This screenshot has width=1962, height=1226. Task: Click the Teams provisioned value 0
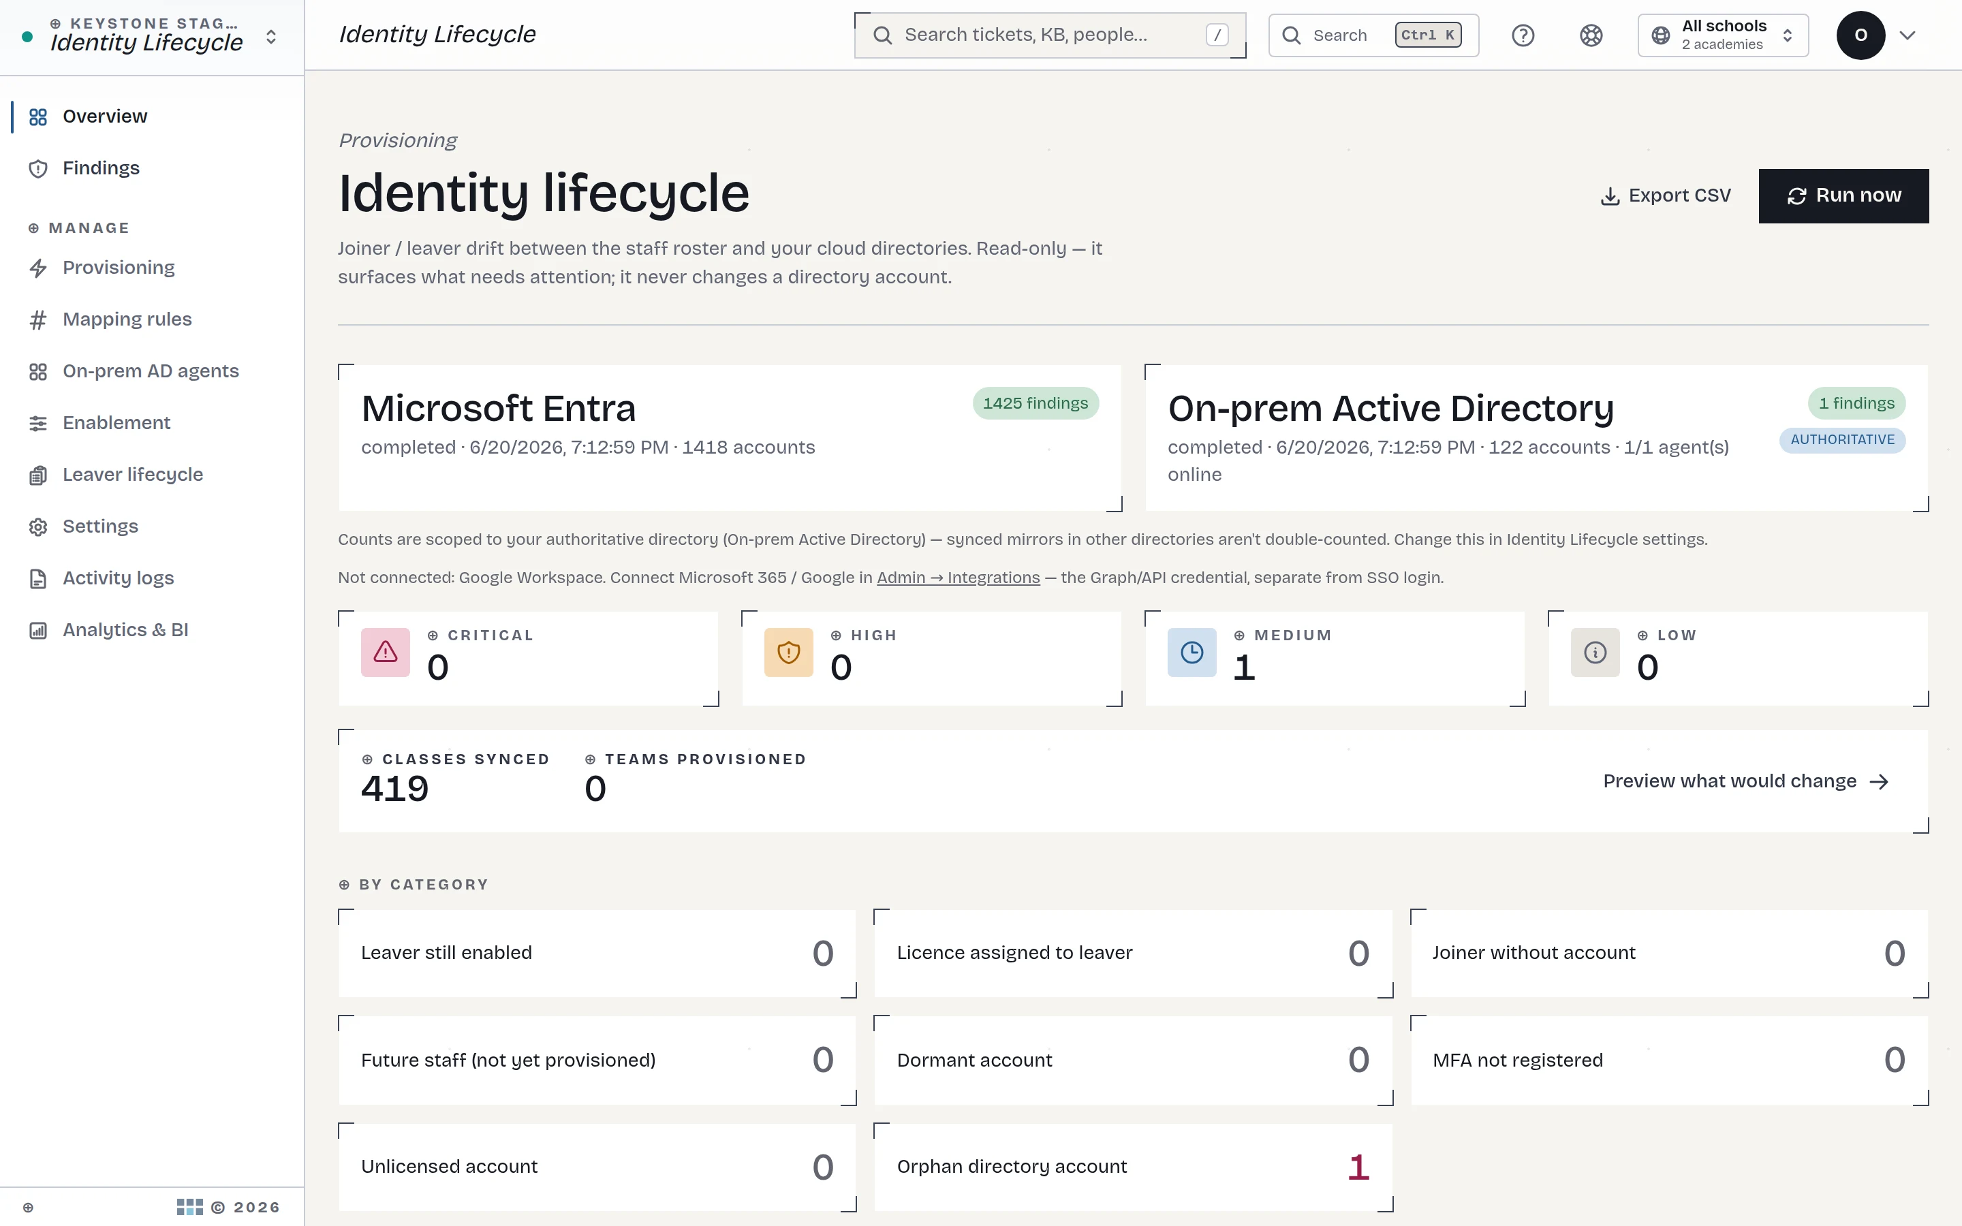pos(595,789)
